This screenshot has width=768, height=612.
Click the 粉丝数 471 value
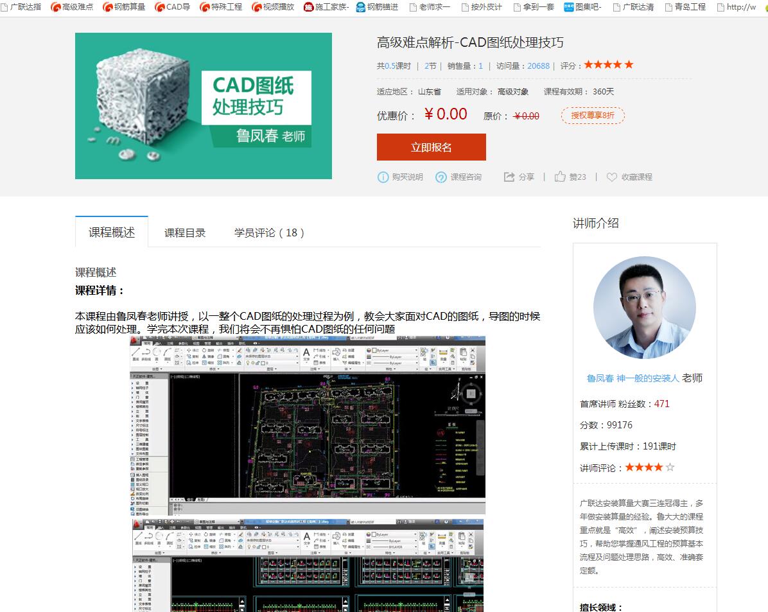(x=661, y=404)
